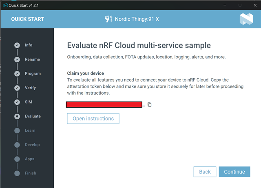Click the Claim your device subheading

coord(85,73)
